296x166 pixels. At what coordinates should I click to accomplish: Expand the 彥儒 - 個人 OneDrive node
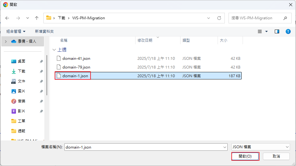click(x=6, y=41)
